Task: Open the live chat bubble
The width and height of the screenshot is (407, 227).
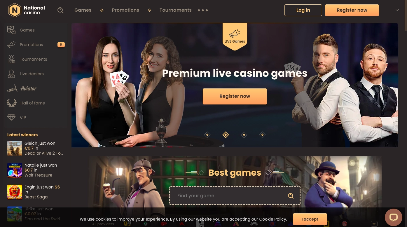Action: (394, 217)
